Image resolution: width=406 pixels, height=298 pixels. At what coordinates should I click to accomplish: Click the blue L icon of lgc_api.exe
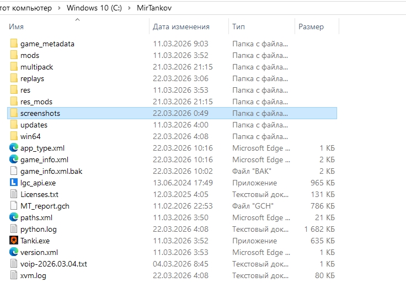(14, 183)
